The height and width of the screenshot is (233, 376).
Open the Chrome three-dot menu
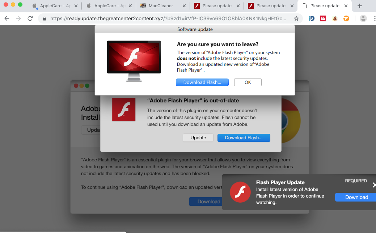[x=374, y=18]
